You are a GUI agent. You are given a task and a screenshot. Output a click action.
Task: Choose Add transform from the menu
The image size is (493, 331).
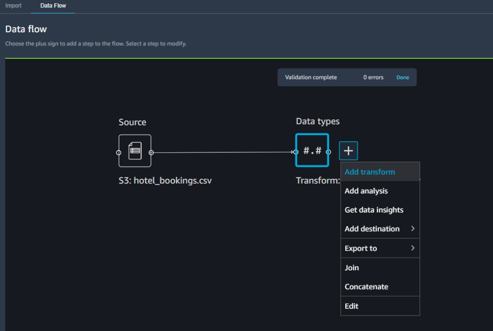pos(370,172)
